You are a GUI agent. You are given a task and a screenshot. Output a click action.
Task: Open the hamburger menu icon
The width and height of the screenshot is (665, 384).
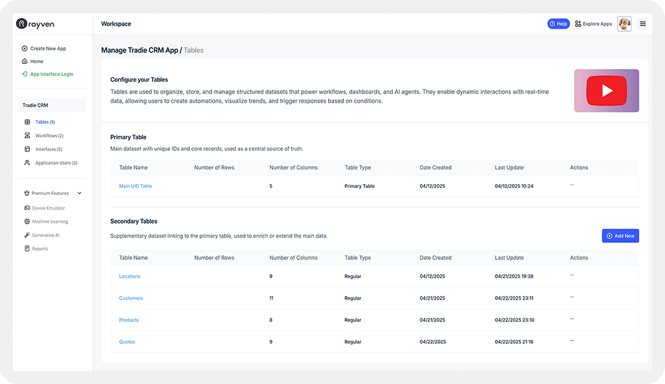643,24
